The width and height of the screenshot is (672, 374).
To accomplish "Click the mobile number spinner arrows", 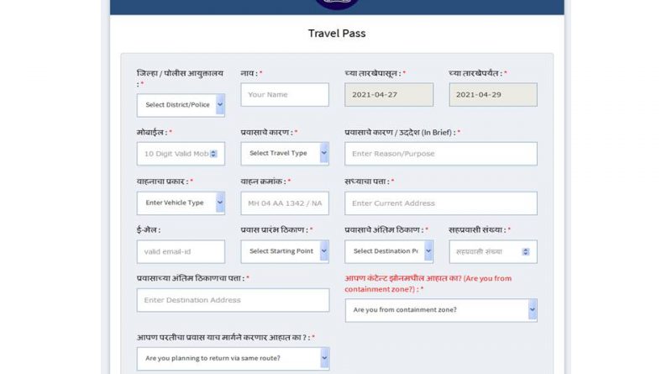I will [x=213, y=154].
